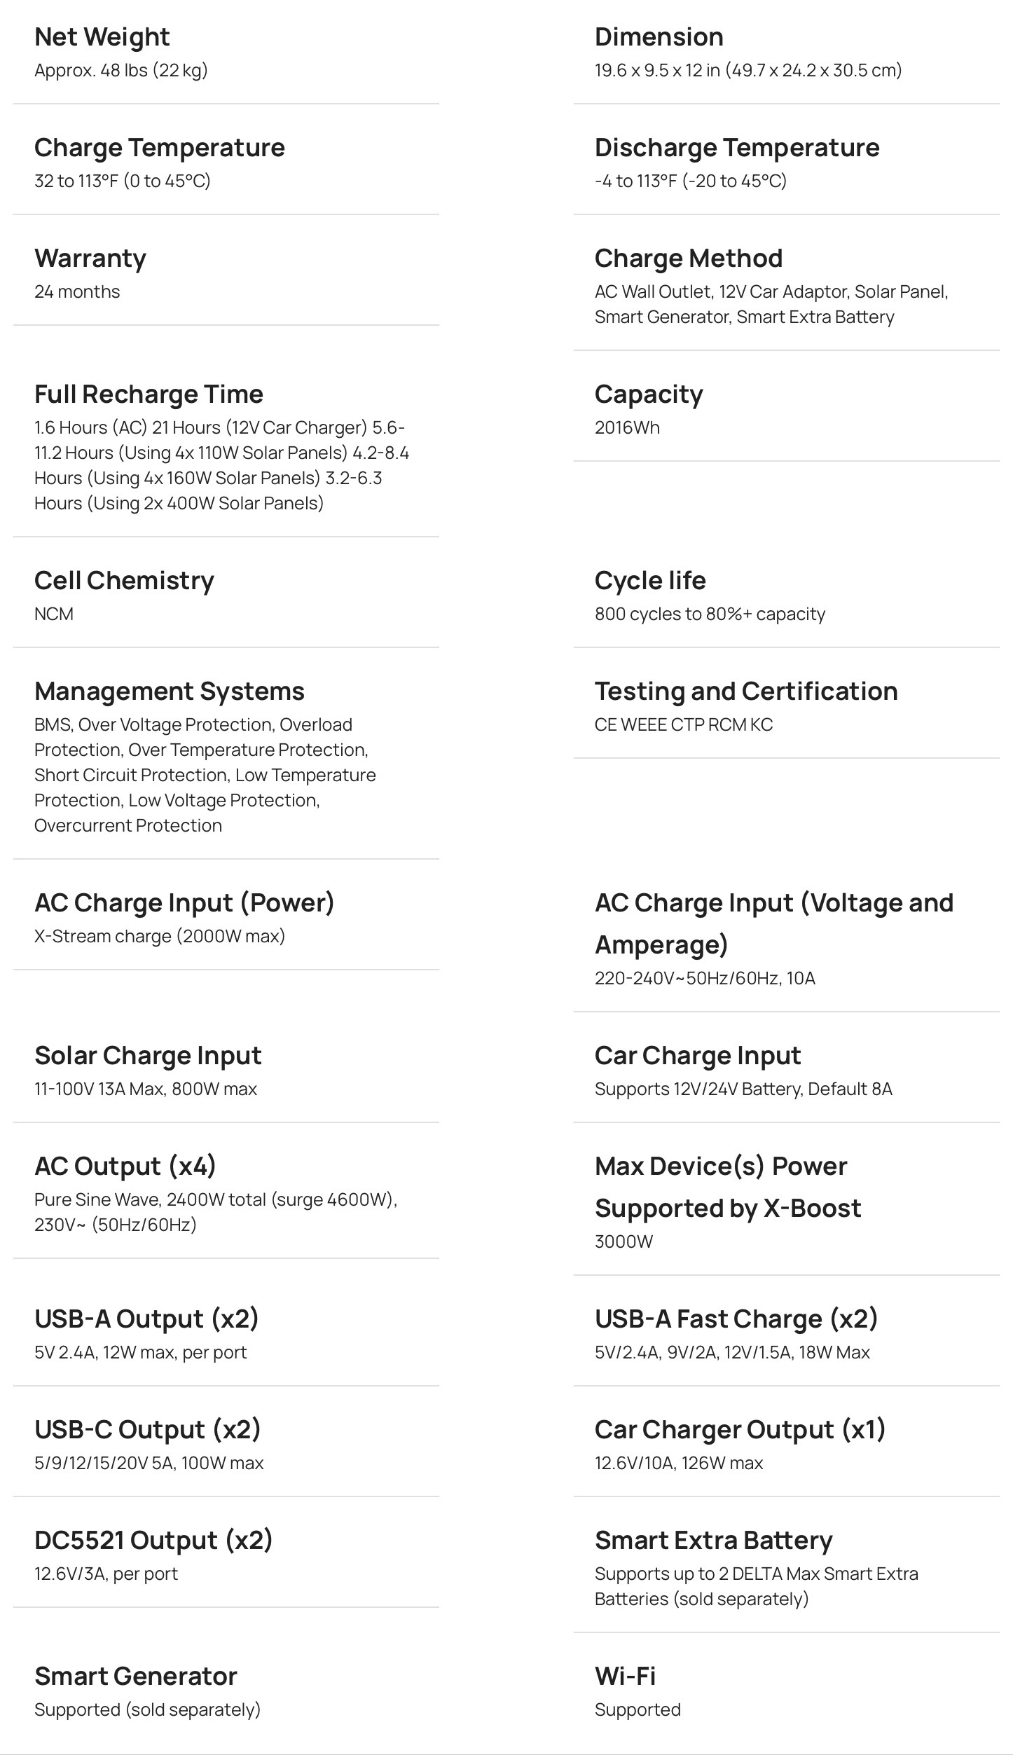The height and width of the screenshot is (1755, 1013).
Task: Click the Full Recharge Time heading
Action: click(x=149, y=394)
